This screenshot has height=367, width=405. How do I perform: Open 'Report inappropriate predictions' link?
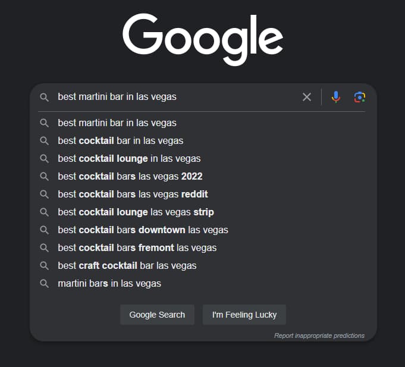tap(319, 335)
